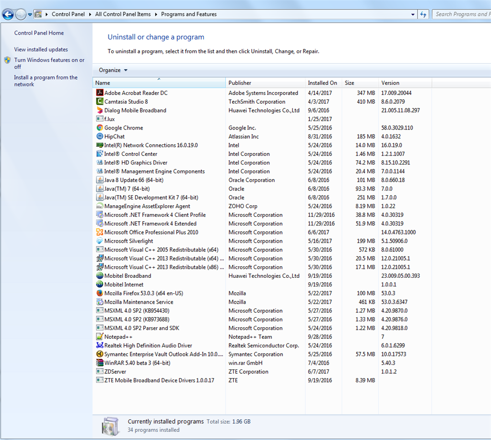Open Turn Windows features on or off
The image size is (491, 440).
tap(49, 63)
